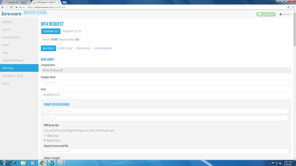296x166 pixels.
Task: Reload the page with the refresh icon
Action: (x=11, y=7)
